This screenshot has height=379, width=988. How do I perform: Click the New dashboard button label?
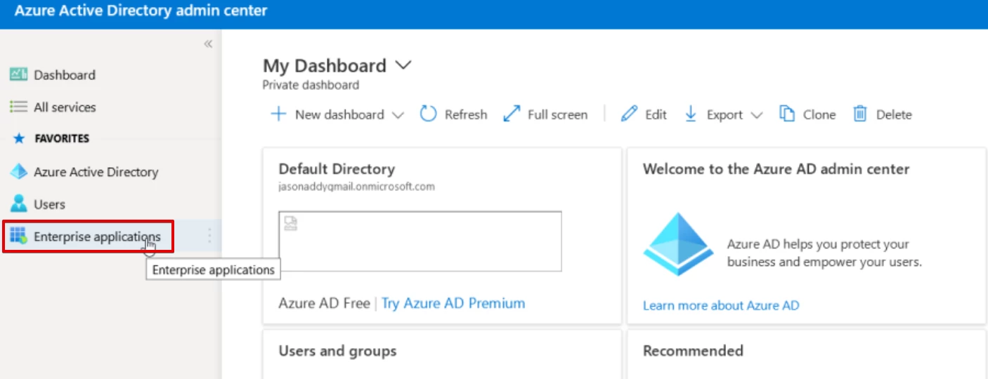coord(339,114)
